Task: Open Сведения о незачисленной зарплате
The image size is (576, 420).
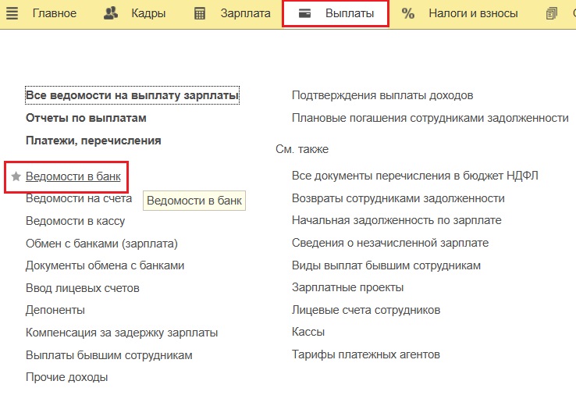Action: tap(390, 243)
